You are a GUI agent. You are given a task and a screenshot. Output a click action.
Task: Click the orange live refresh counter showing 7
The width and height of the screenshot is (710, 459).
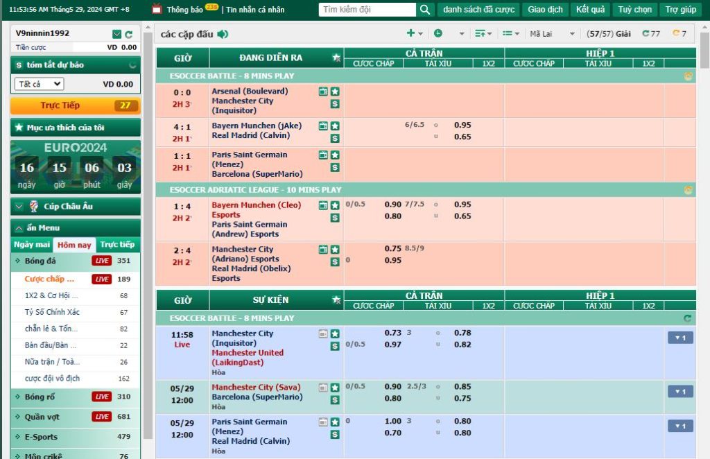pyautogui.click(x=679, y=33)
